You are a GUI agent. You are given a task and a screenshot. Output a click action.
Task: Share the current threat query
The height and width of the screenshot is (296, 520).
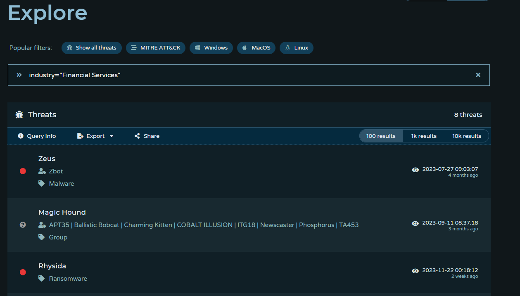pyautogui.click(x=147, y=136)
